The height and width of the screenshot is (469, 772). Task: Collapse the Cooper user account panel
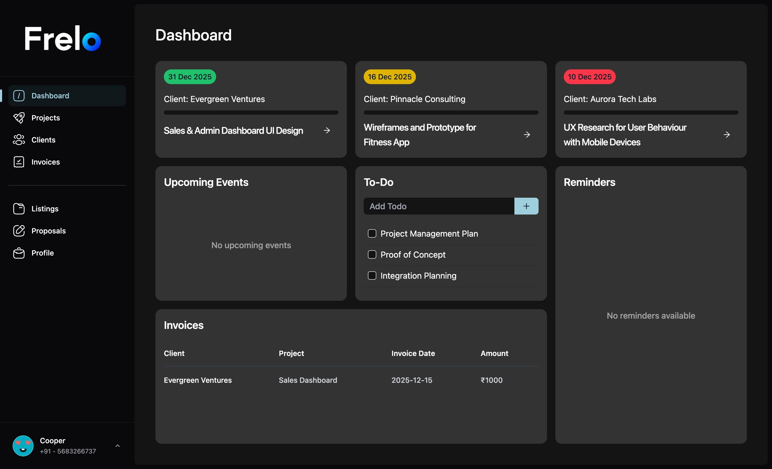point(118,446)
